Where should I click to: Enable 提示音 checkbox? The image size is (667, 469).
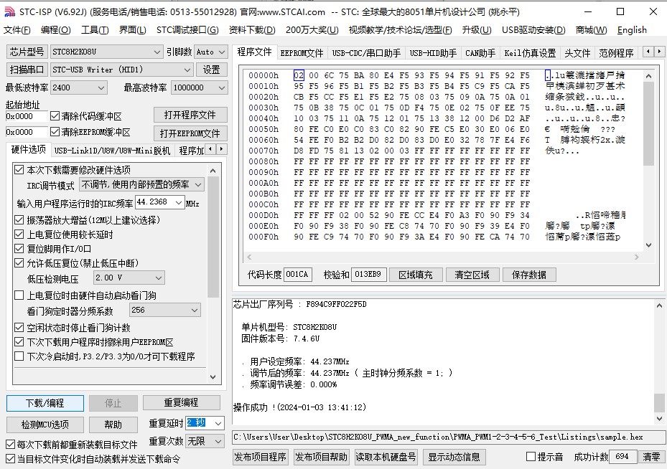(531, 457)
